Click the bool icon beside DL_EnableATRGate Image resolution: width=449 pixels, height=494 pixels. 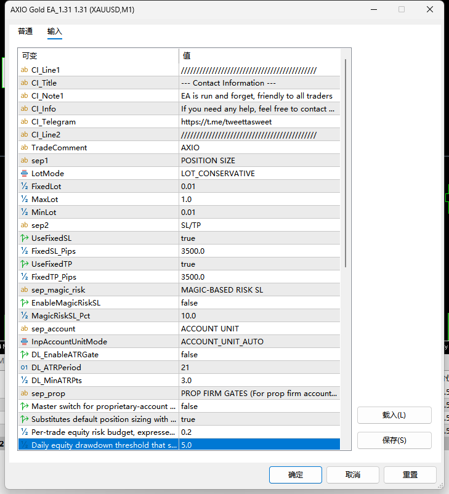pyautogui.click(x=24, y=354)
